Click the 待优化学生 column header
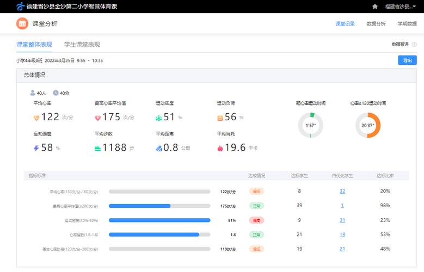Image resolution: width=424 pixels, height=272 pixels. (x=342, y=176)
